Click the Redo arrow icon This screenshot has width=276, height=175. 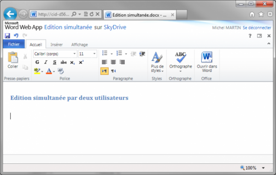point(24,35)
